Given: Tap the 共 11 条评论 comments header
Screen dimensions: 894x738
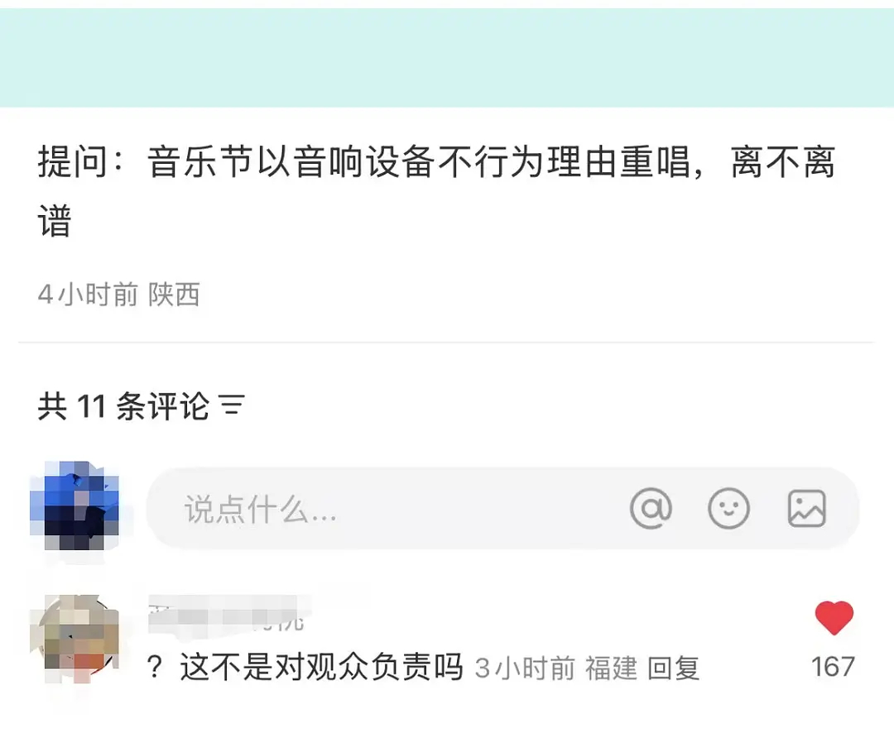Looking at the screenshot, I should tap(123, 406).
